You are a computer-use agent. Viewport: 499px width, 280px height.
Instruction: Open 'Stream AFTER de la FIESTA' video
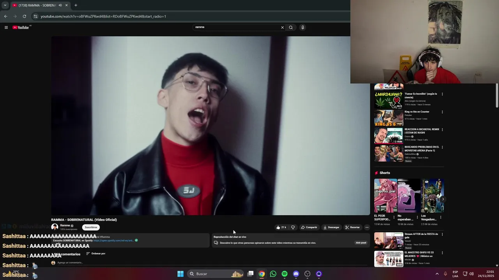[421, 236]
